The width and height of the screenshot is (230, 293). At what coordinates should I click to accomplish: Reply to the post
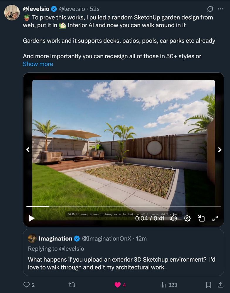tap(29, 285)
